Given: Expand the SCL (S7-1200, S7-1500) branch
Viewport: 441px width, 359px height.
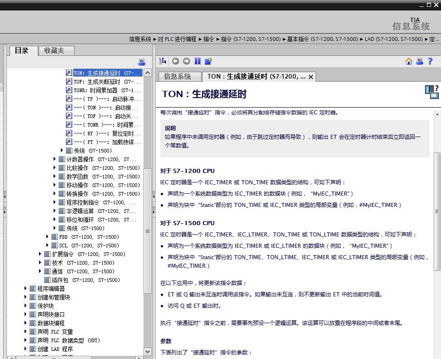Looking at the screenshot, I should 48,245.
